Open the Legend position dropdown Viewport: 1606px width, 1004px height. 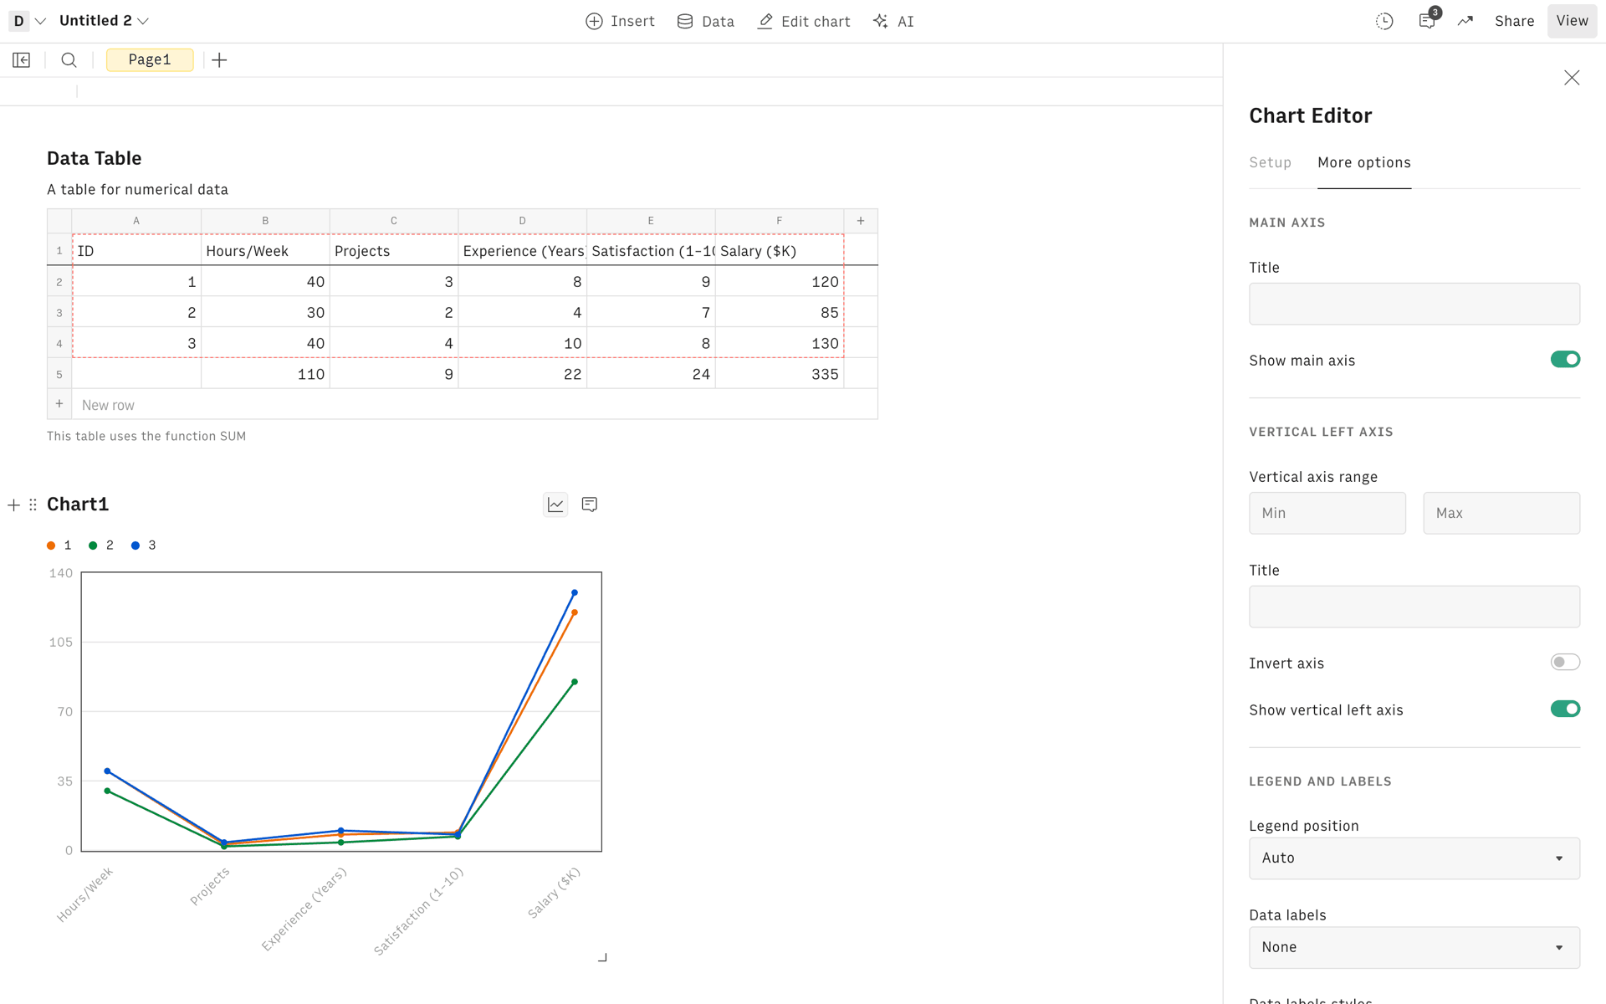pos(1414,858)
